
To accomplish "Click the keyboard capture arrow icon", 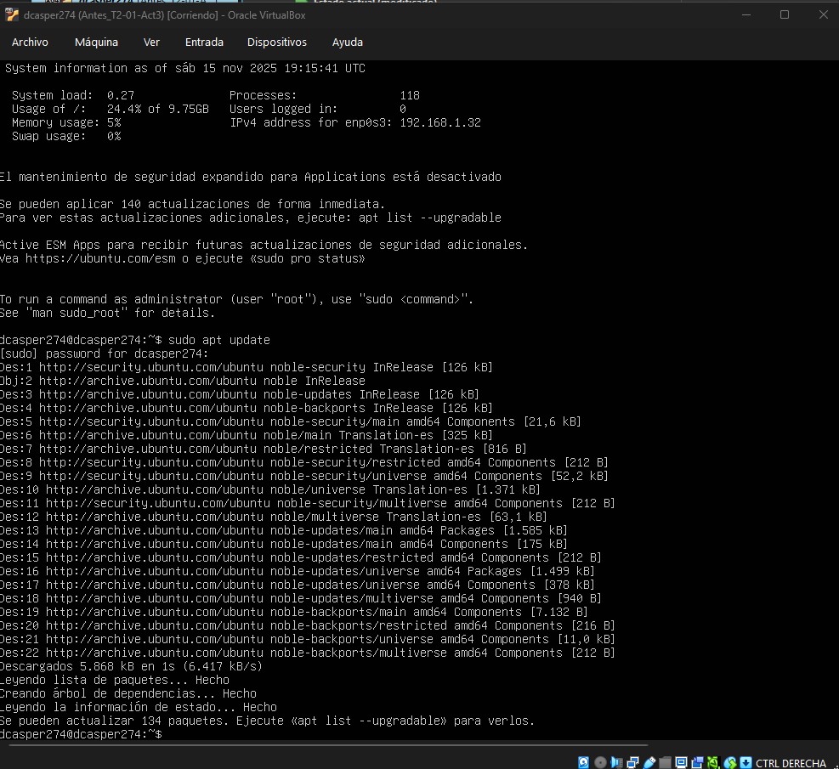I will [745, 762].
